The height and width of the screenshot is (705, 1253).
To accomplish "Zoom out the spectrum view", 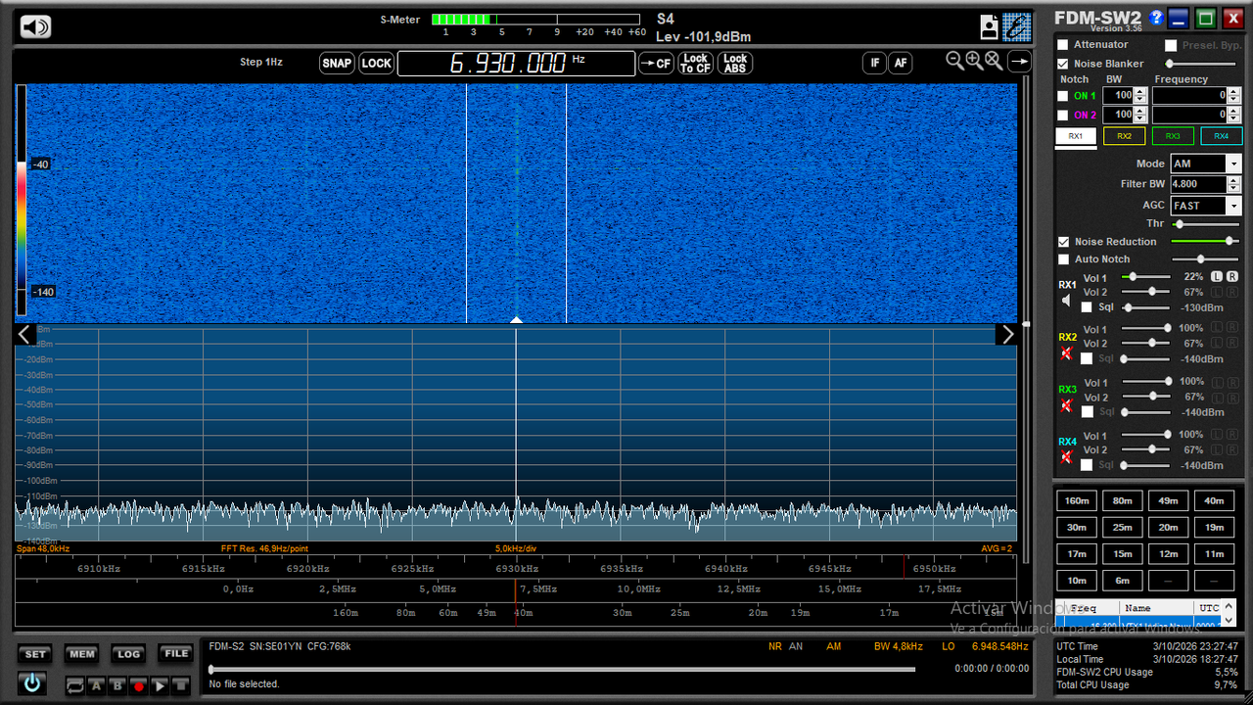I will coord(955,61).
